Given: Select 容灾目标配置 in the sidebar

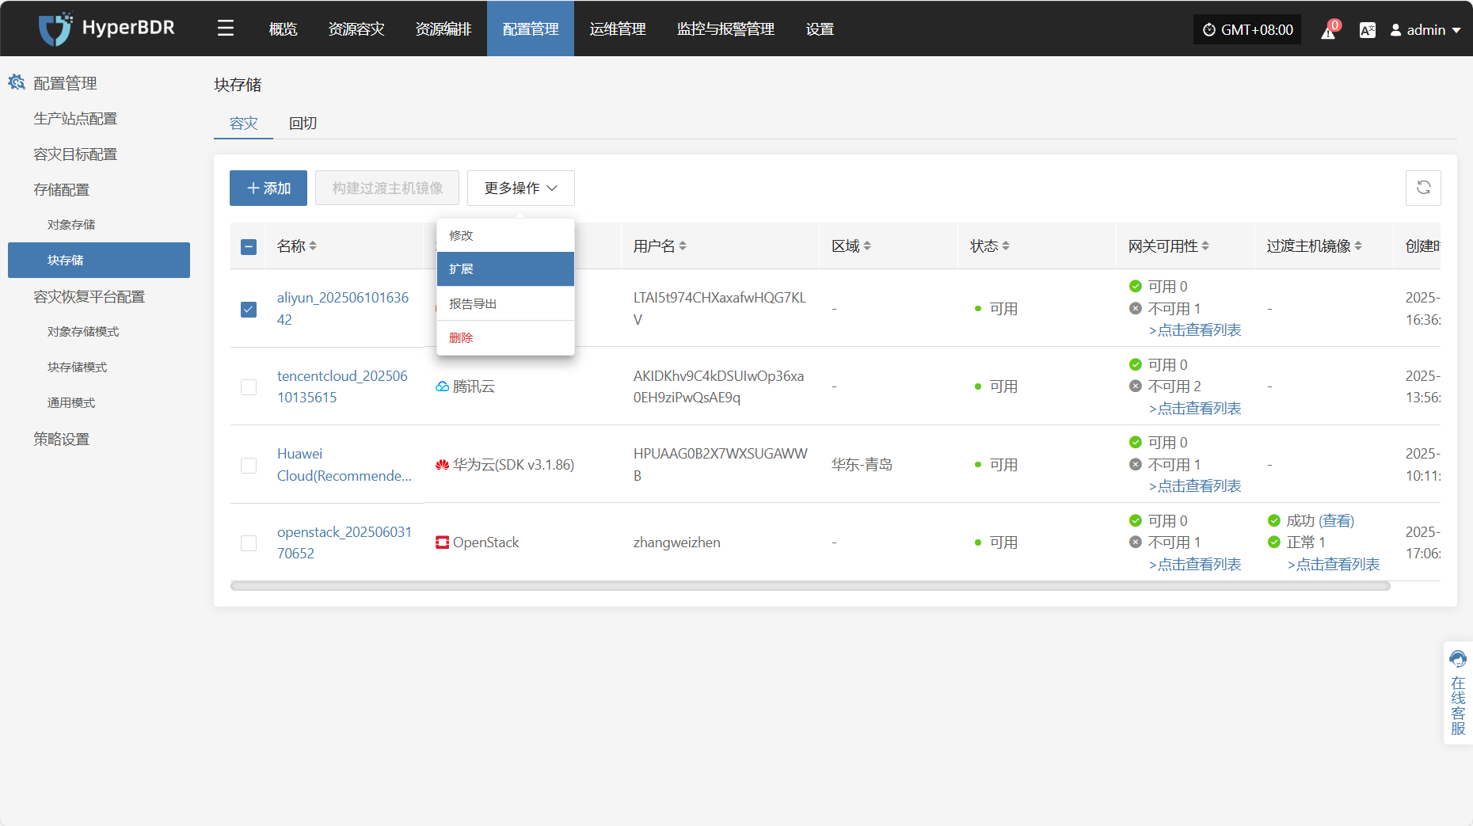Looking at the screenshot, I should 75,154.
